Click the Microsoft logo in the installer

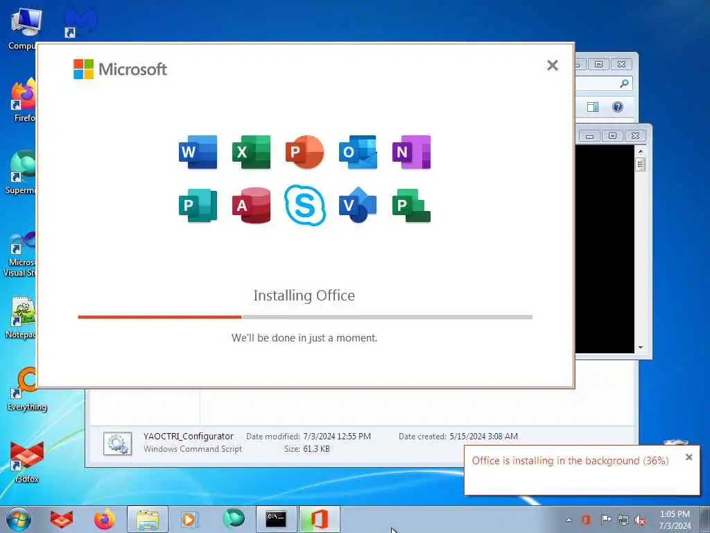click(x=120, y=69)
